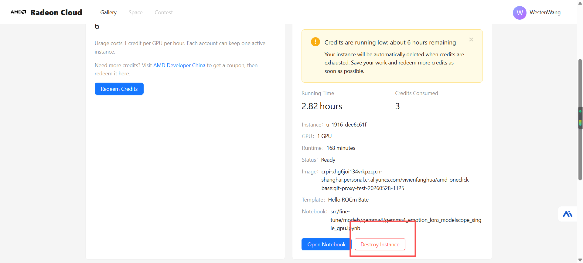
Task: Switch to the Space tab
Action: click(135, 12)
